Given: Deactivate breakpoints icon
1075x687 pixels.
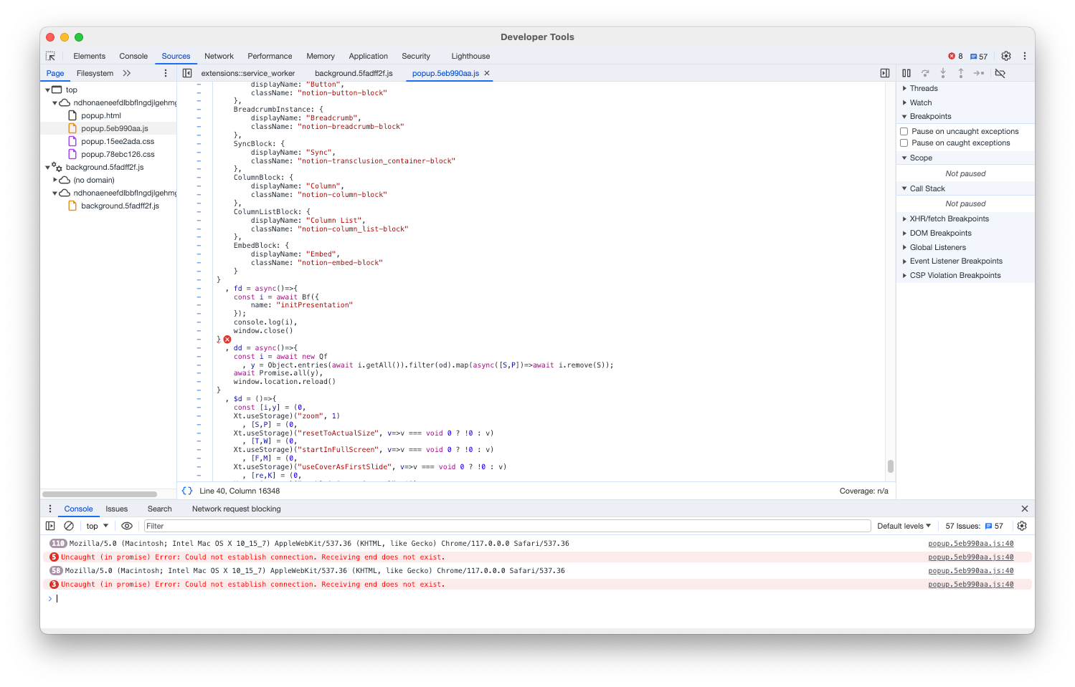Looking at the screenshot, I should (x=1000, y=73).
